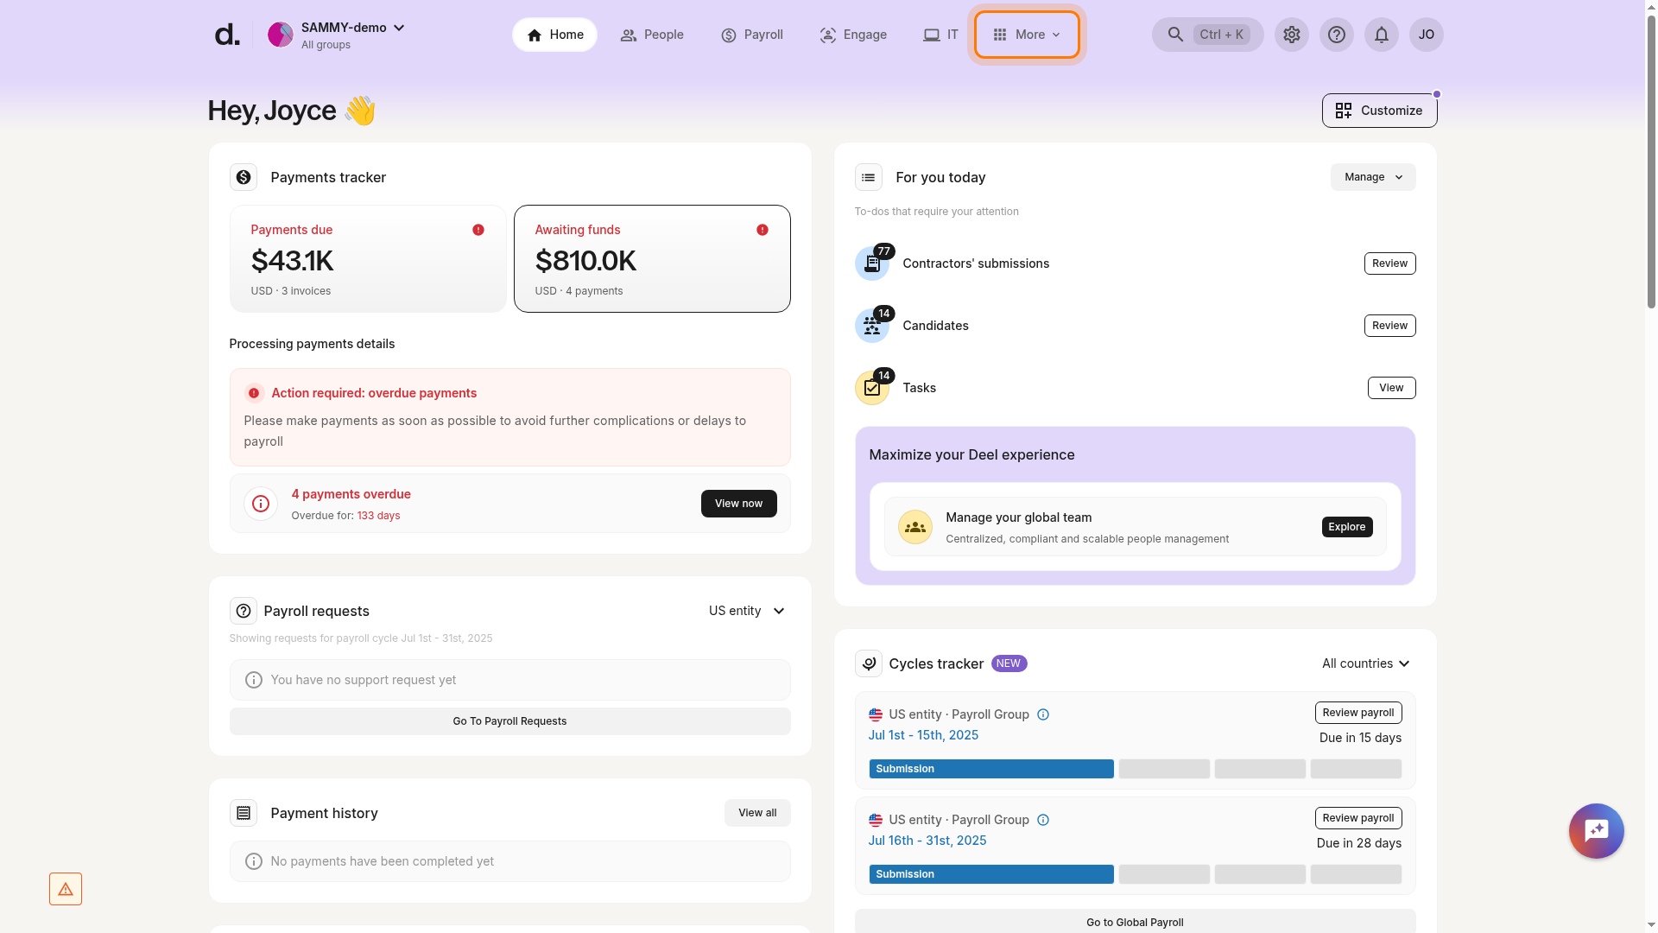Open the People tab
This screenshot has width=1658, height=933.
pos(652,35)
